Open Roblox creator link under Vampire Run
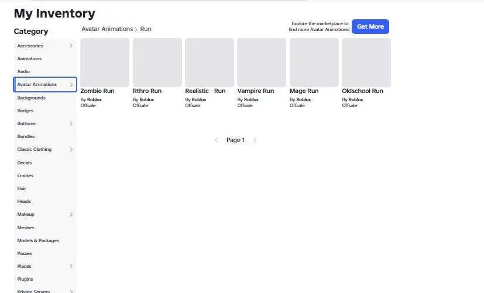Image resolution: width=484 pixels, height=293 pixels. click(251, 99)
